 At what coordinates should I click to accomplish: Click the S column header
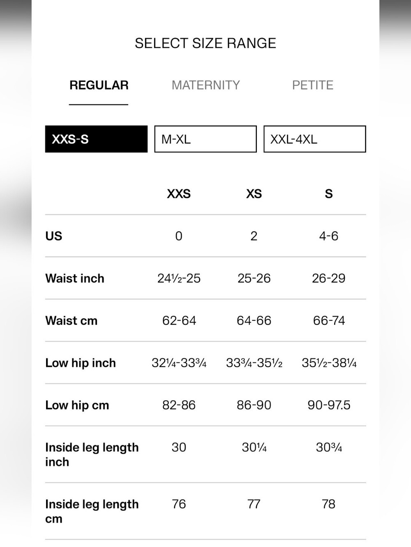(x=329, y=194)
